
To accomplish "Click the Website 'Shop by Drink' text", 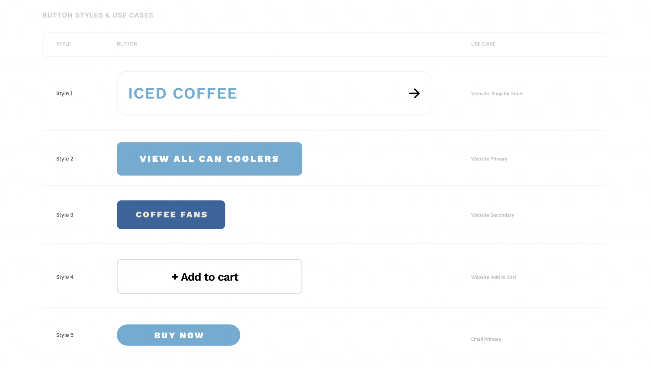I will click(x=497, y=94).
